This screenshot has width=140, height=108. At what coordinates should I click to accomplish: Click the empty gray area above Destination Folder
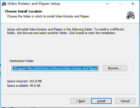point(70,47)
